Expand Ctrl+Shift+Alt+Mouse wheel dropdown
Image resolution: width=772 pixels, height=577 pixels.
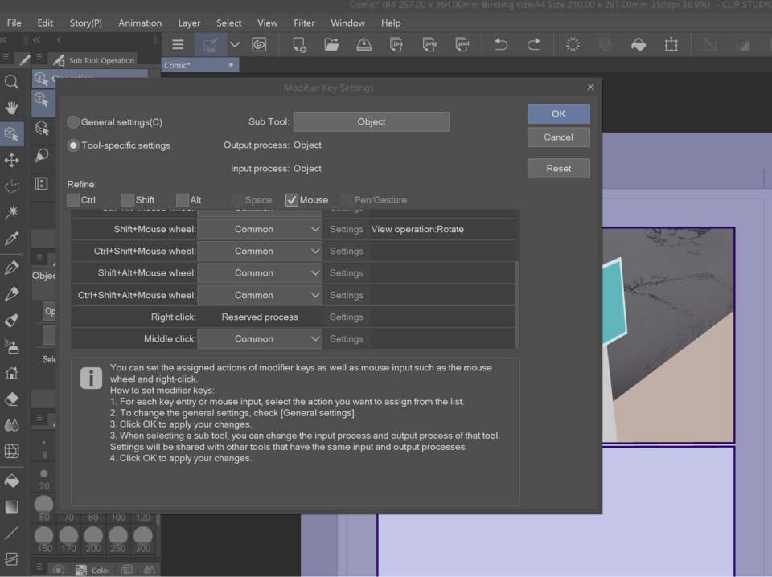[260, 295]
